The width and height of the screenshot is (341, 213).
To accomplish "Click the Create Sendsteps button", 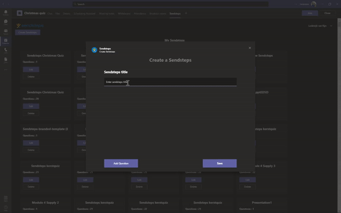I will pyautogui.click(x=28, y=32).
